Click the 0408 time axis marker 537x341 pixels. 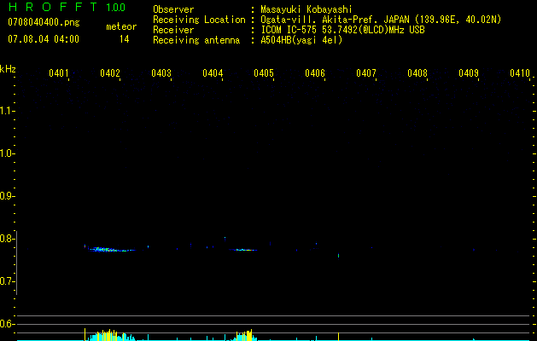(x=417, y=73)
